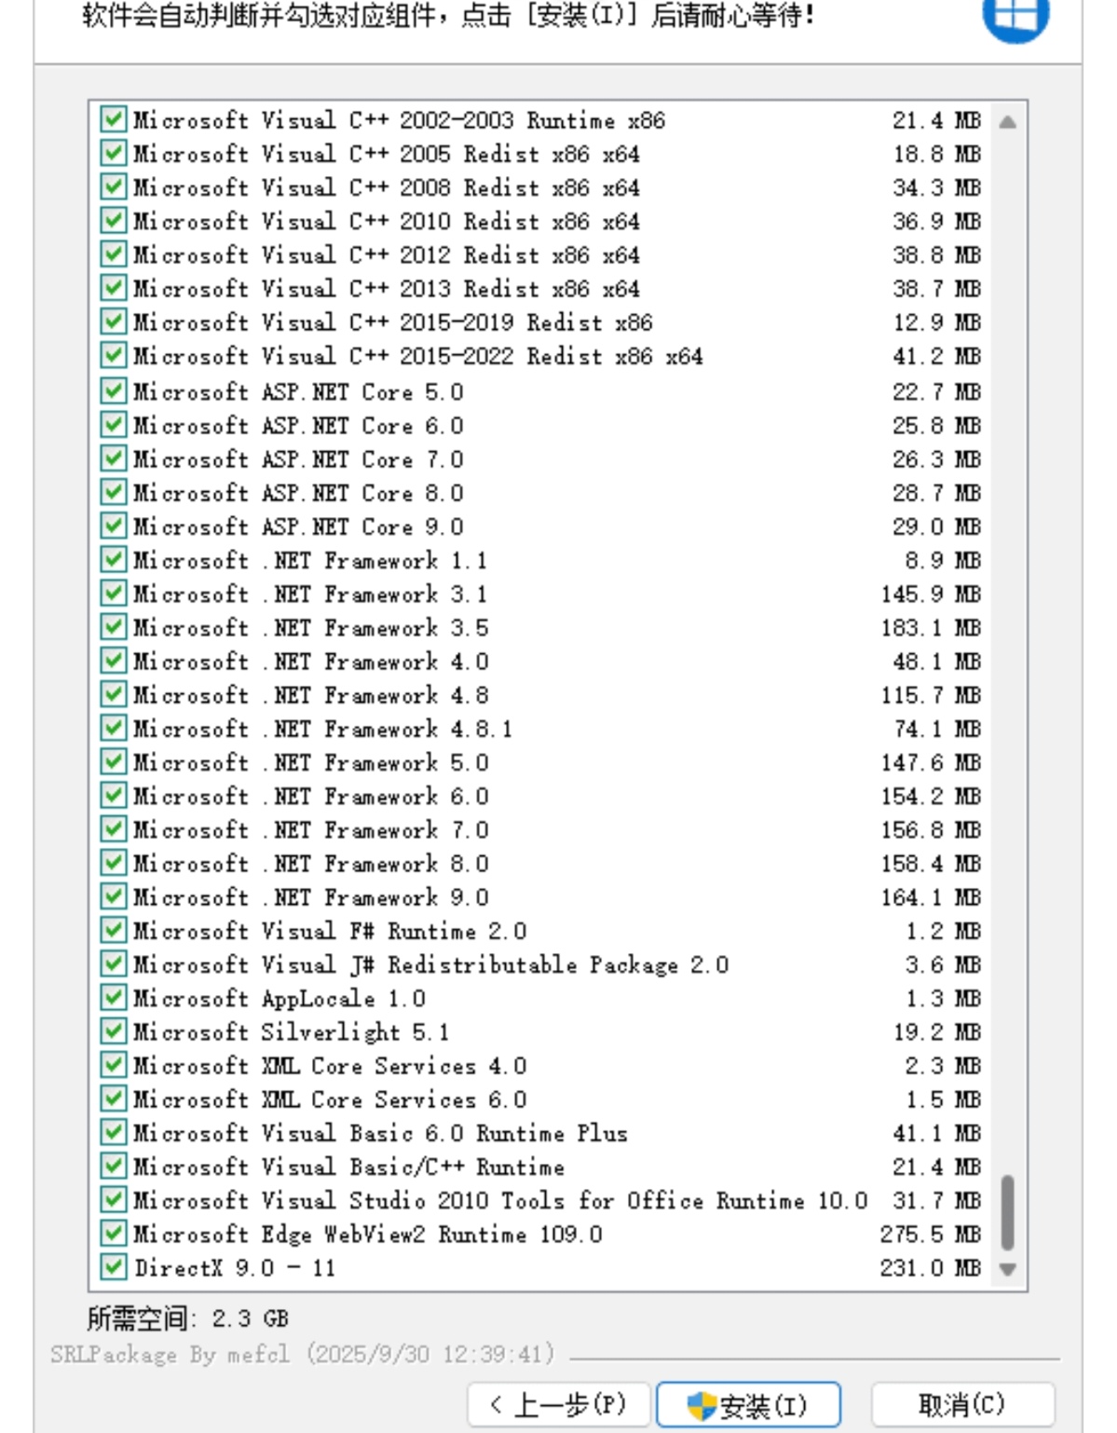Viewport: 1117px width, 1433px height.
Task: Uncheck Microsoft ASP.NET Core 9.0
Action: (112, 525)
